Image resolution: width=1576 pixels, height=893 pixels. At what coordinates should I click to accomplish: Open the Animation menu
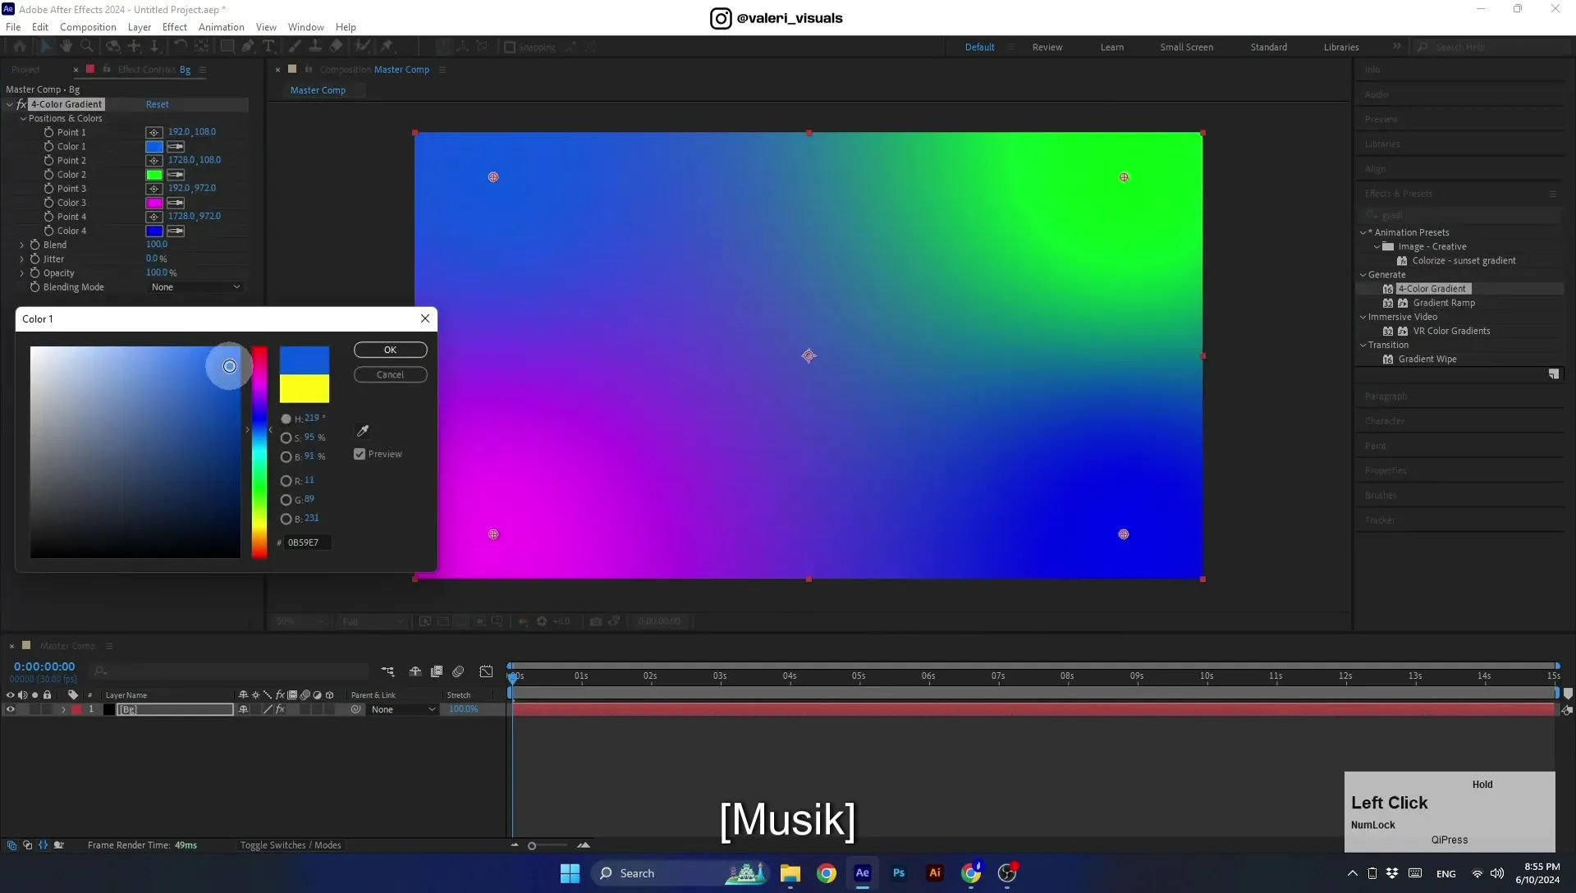tap(222, 27)
